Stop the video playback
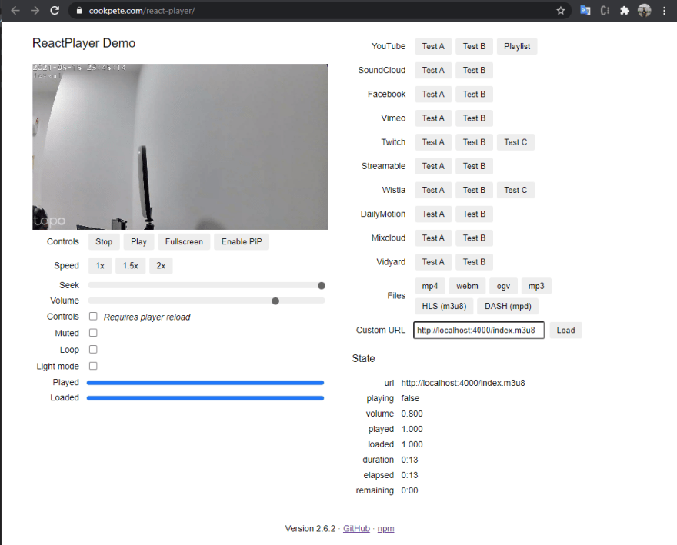 point(104,241)
